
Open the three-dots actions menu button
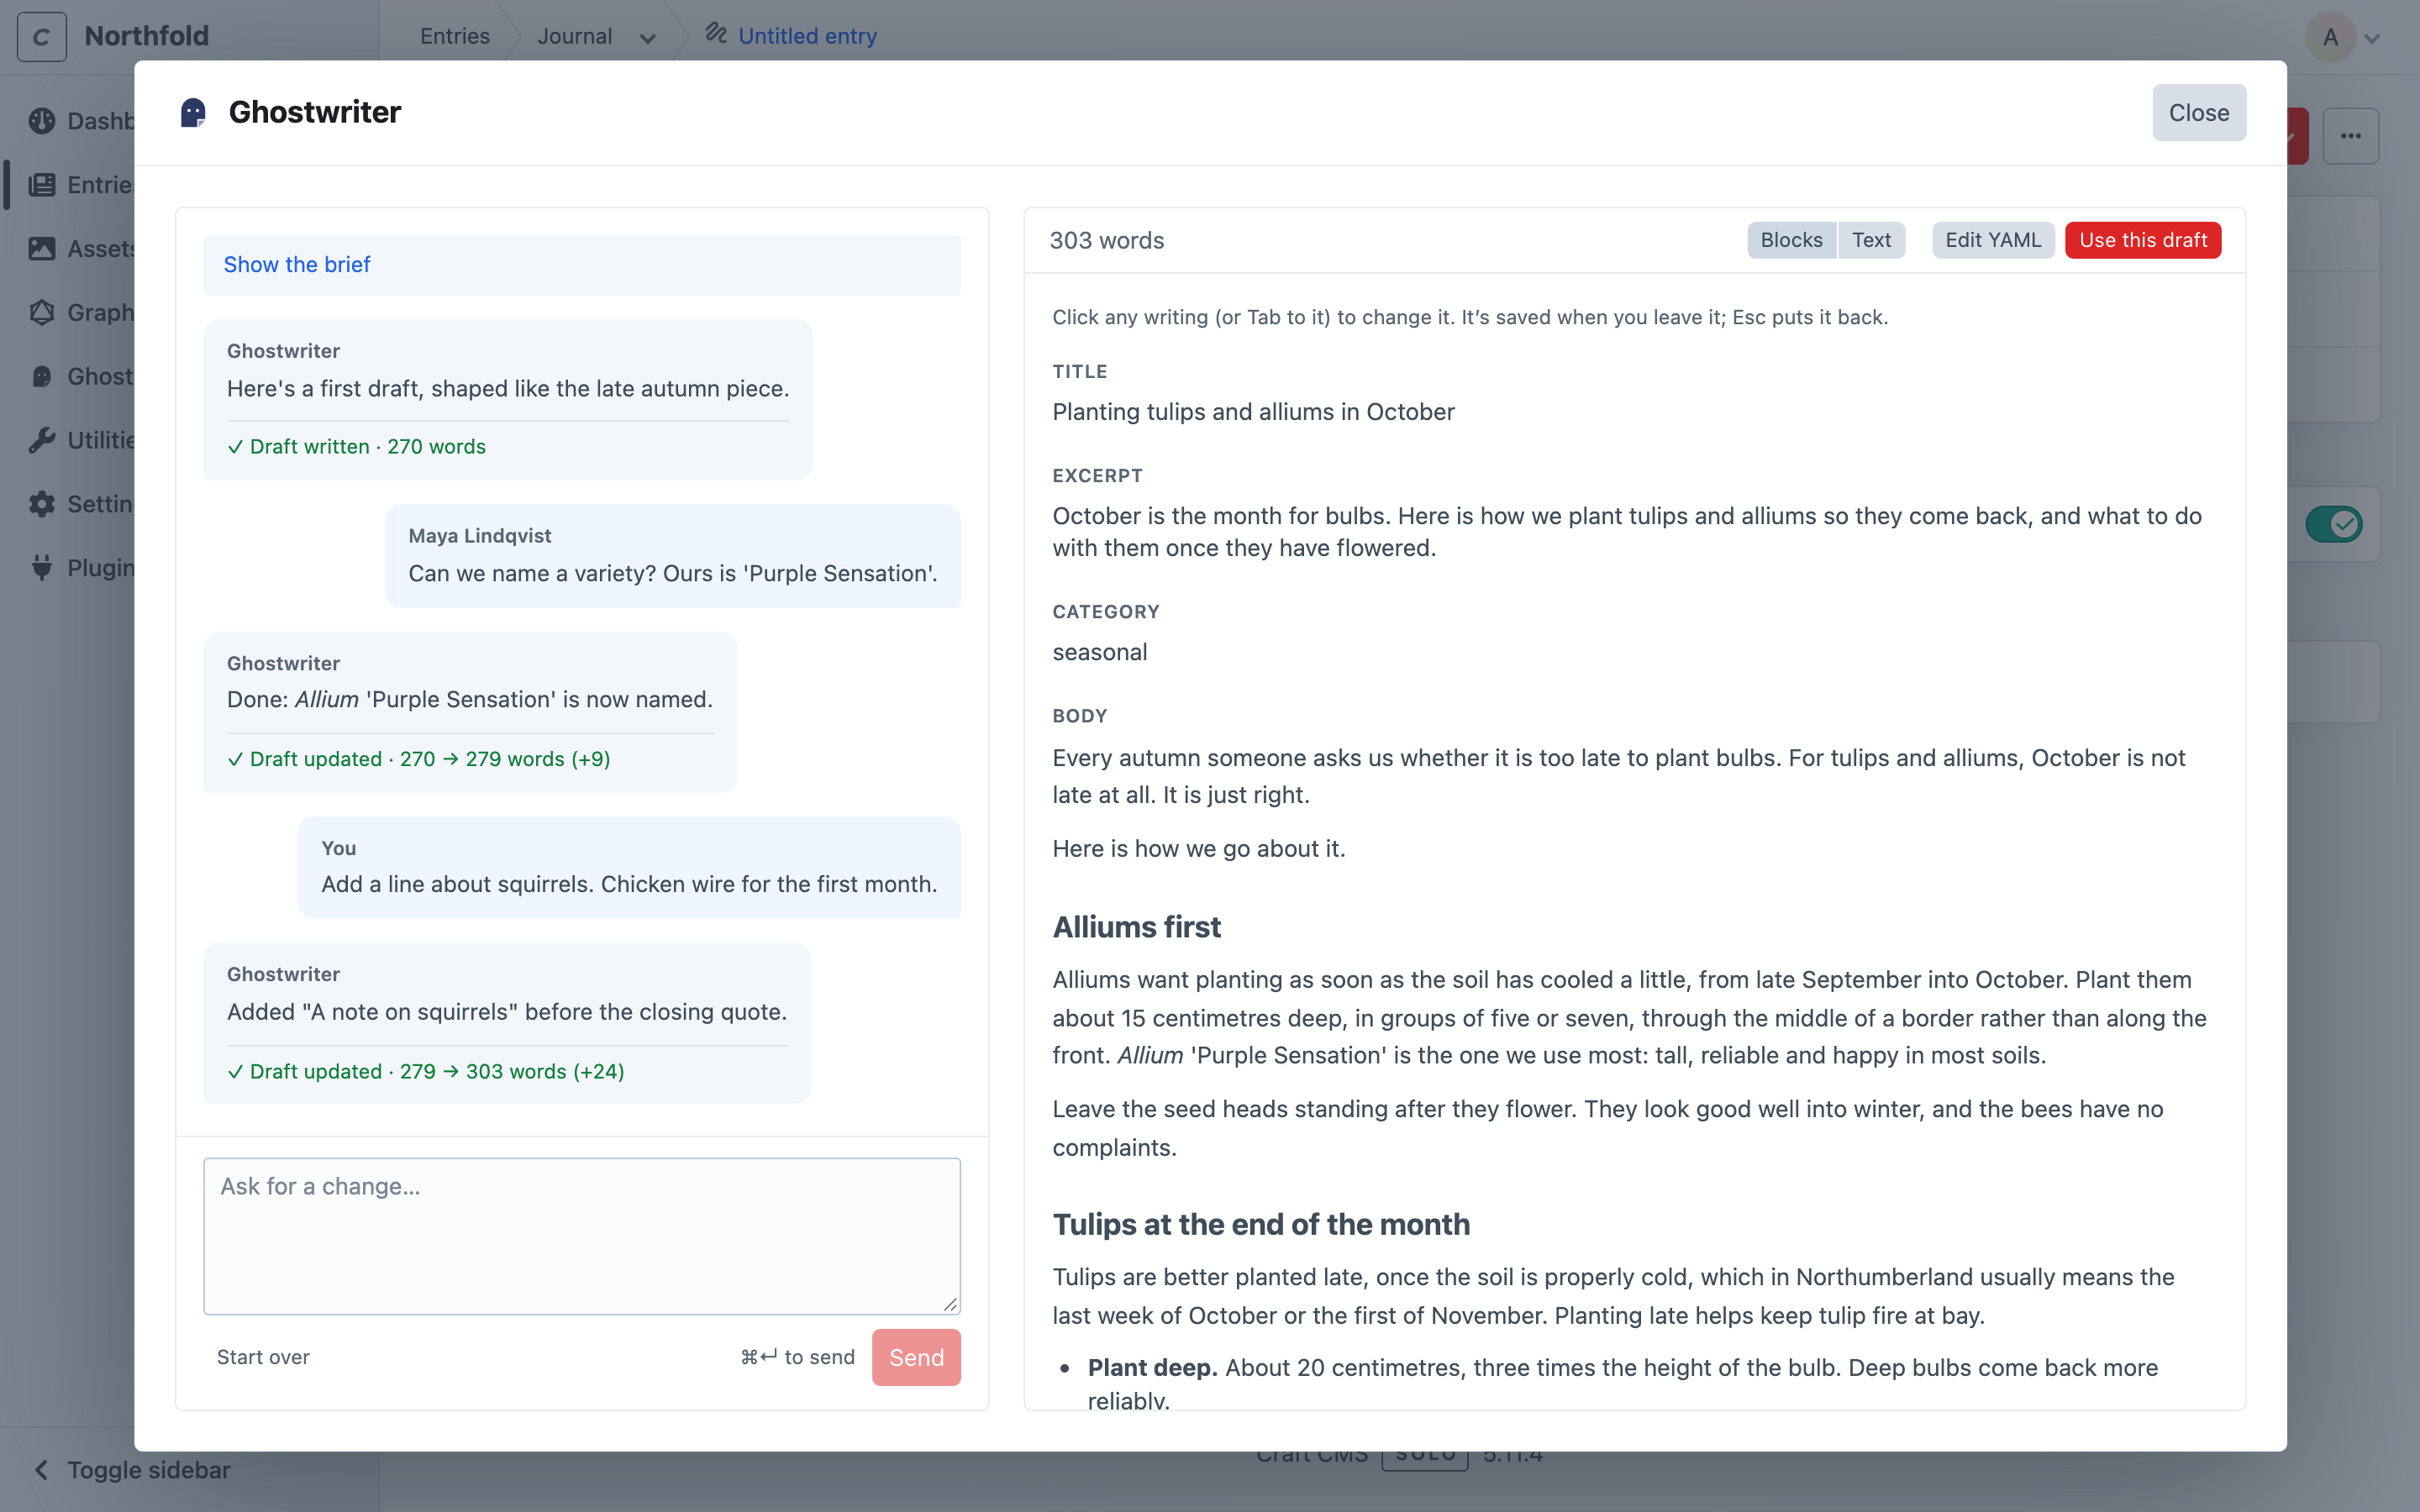pyautogui.click(x=2351, y=136)
